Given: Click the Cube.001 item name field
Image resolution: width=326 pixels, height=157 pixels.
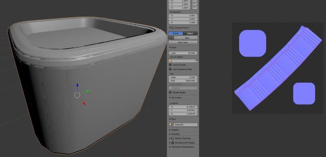Looking at the screenshot, I should click(x=185, y=124).
